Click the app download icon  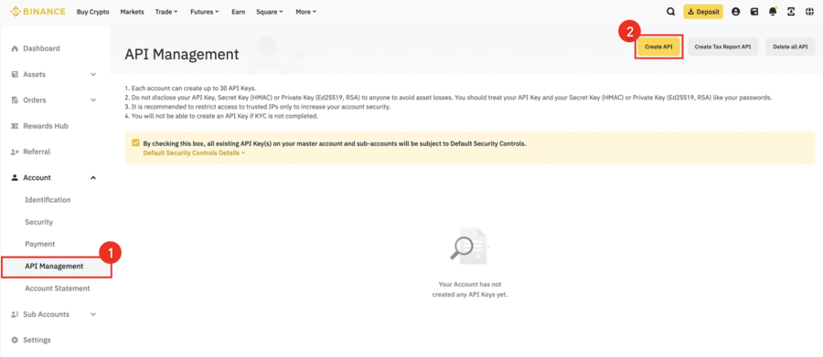(791, 12)
